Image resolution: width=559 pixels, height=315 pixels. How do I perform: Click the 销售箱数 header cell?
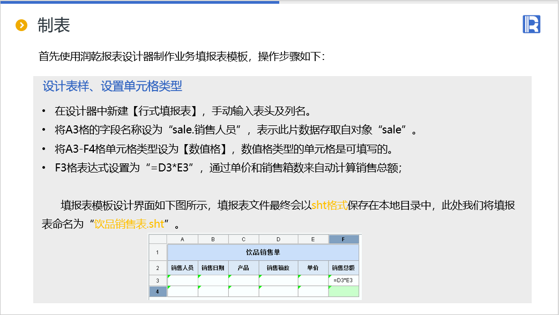pos(279,268)
